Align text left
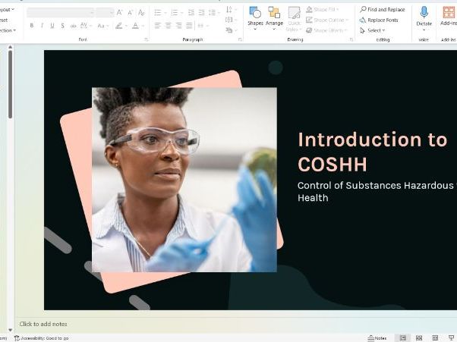The image size is (457, 342). tap(158, 26)
